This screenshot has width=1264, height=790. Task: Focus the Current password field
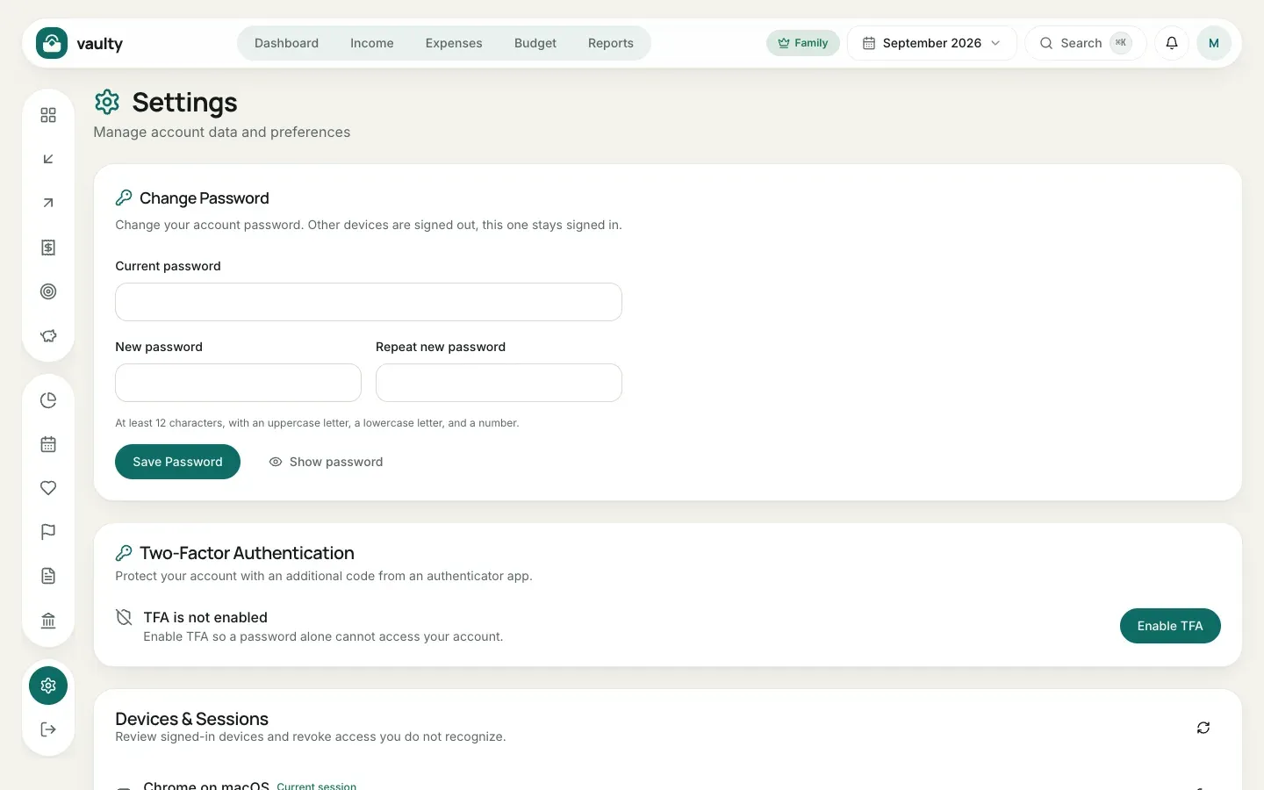click(369, 302)
